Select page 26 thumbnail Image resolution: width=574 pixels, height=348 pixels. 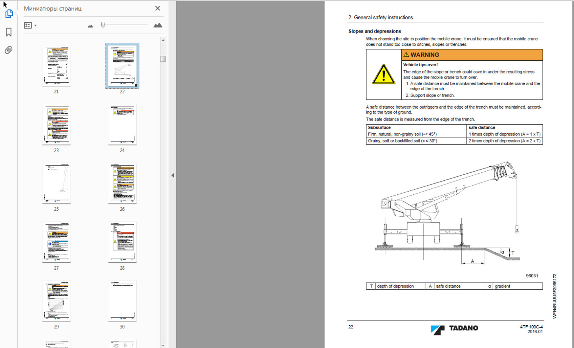point(122,183)
